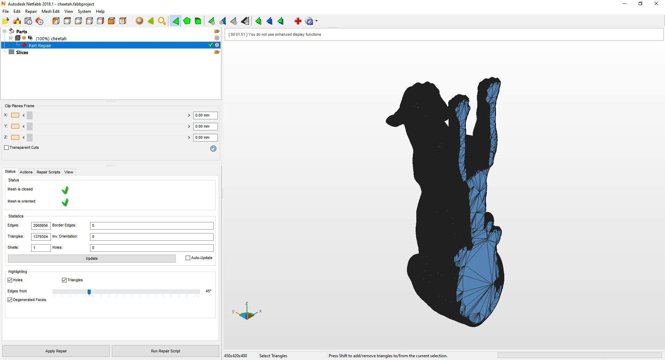Image resolution: width=665 pixels, height=360 pixels.
Task: Click the add triangle icon with plus
Action: (211, 21)
